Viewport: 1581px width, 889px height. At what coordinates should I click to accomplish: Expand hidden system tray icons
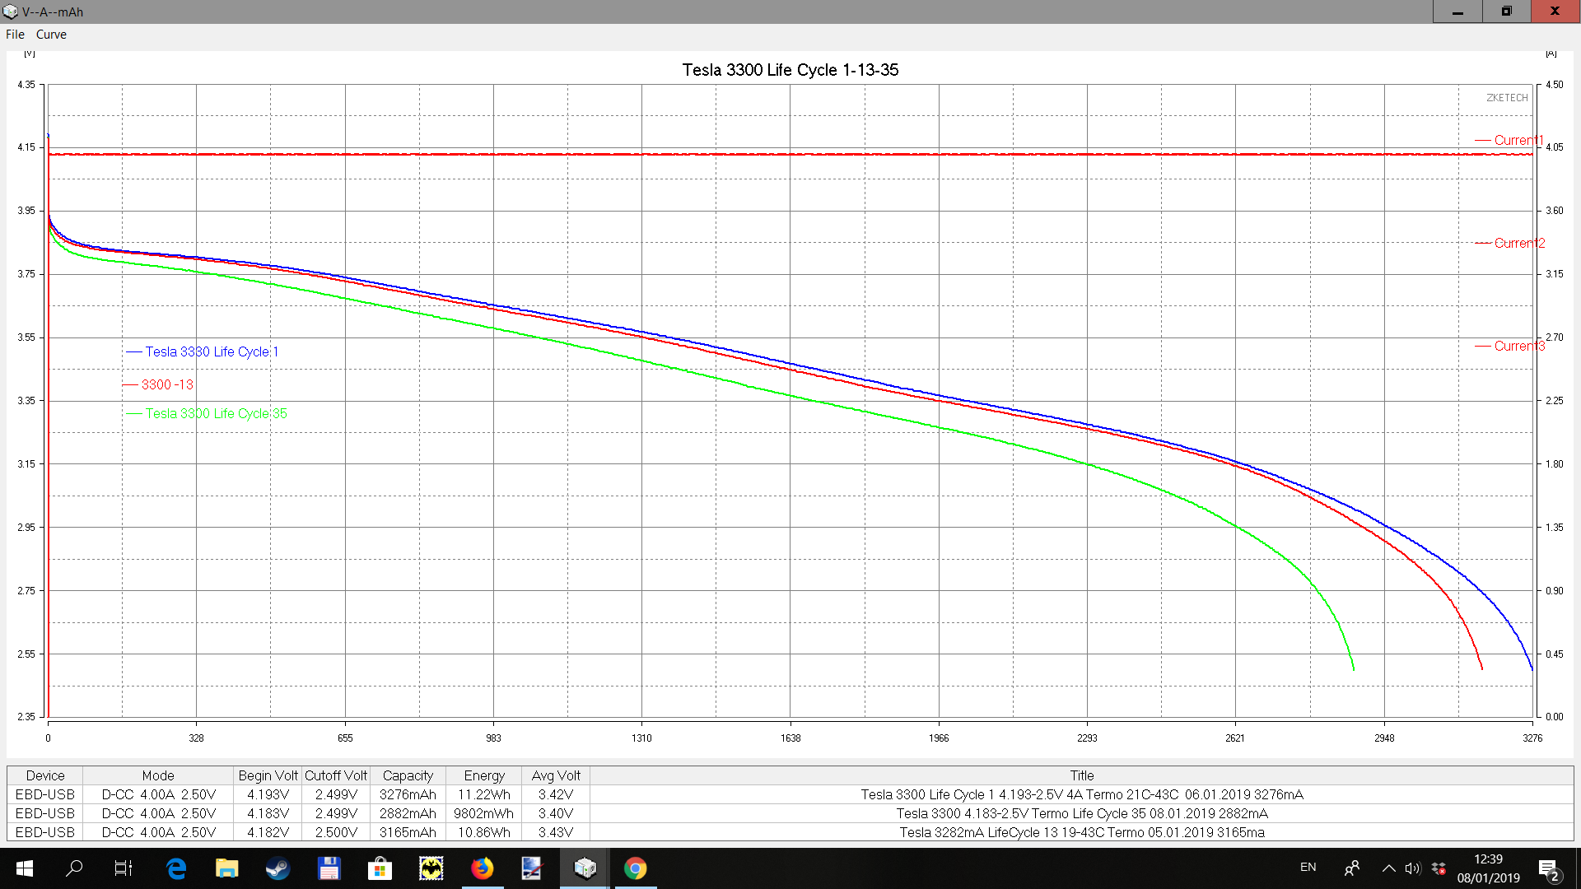coord(1388,868)
